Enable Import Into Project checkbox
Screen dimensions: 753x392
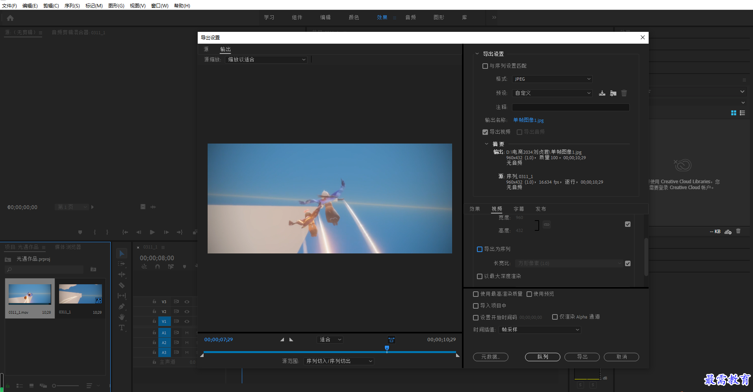click(x=476, y=306)
